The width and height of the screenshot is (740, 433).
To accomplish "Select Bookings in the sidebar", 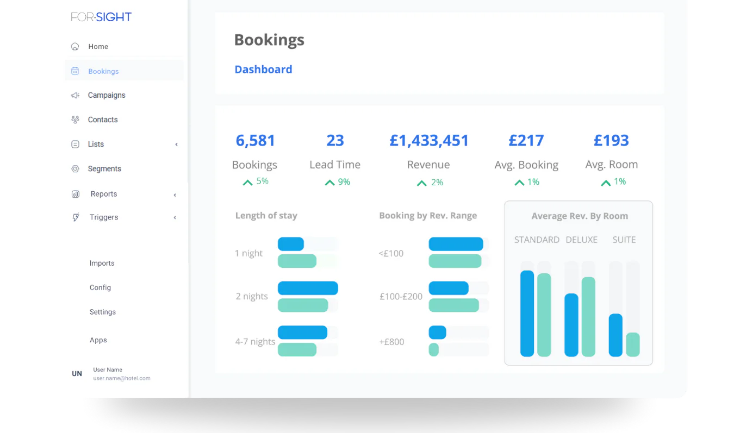I will [x=124, y=71].
